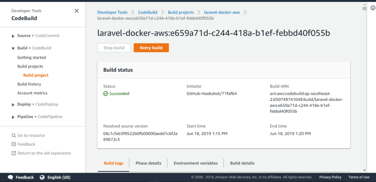The width and height of the screenshot is (376, 182).
Task: Expand the Pipeline CodePipeline section
Action: (13, 117)
